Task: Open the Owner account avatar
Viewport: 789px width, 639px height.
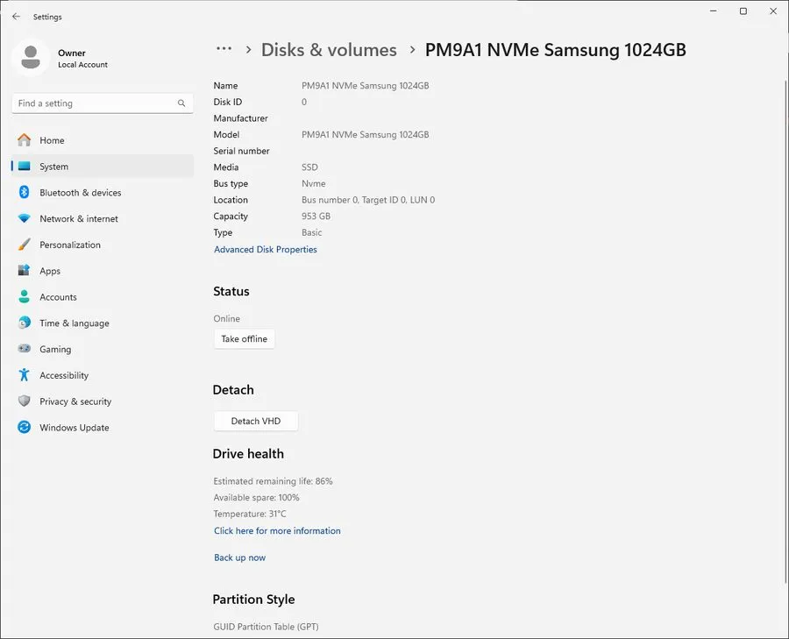Action: pyautogui.click(x=31, y=57)
